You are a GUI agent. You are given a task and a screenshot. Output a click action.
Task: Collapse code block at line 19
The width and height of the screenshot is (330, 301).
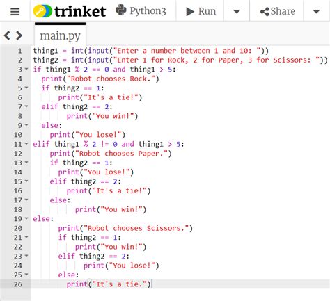coord(26,218)
